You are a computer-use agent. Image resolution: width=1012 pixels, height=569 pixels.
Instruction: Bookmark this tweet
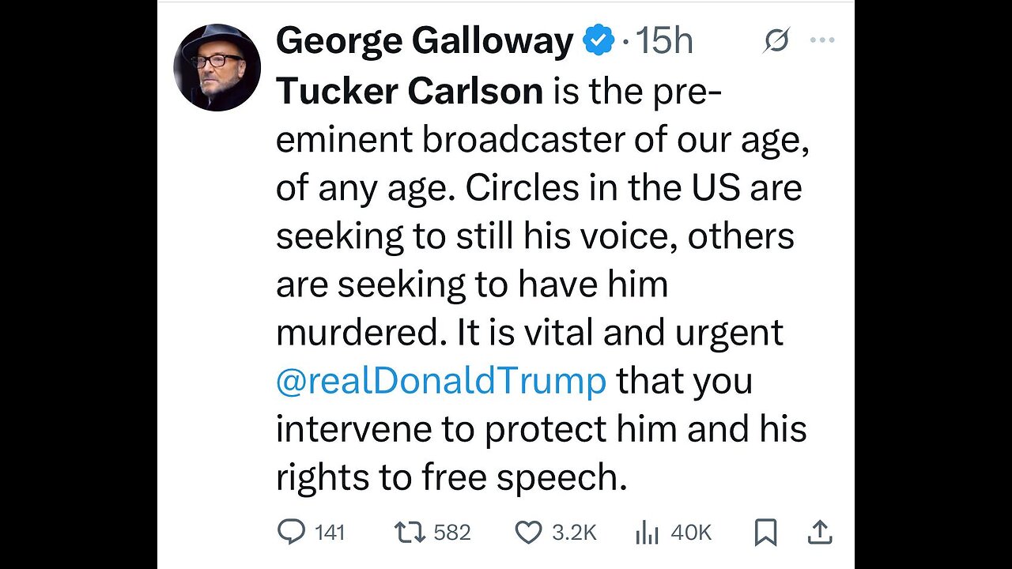pyautogui.click(x=765, y=533)
